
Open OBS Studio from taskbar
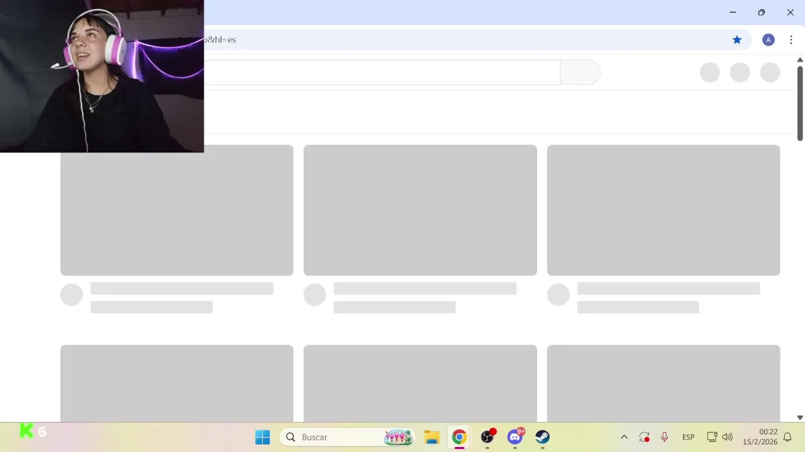tap(487, 437)
